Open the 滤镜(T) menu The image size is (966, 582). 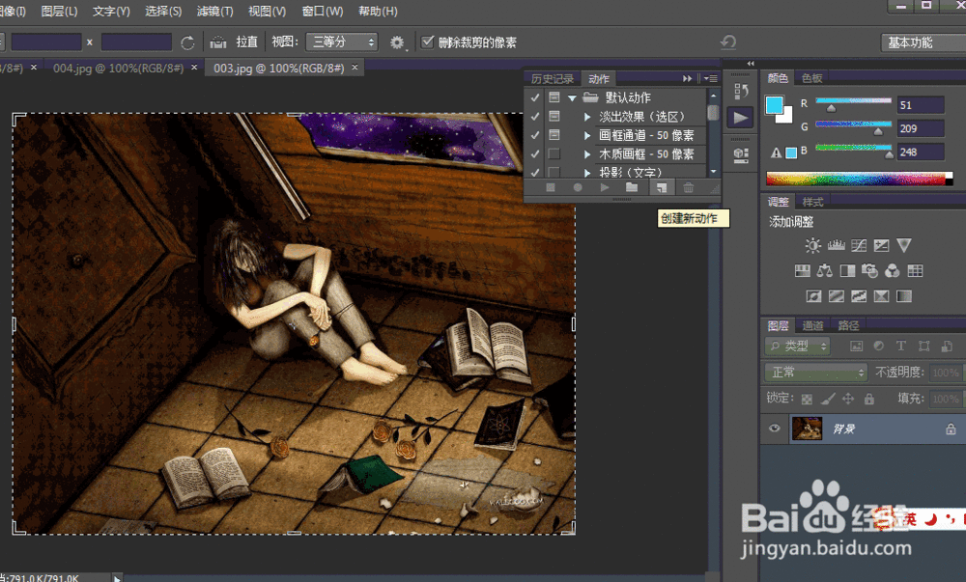pos(215,11)
